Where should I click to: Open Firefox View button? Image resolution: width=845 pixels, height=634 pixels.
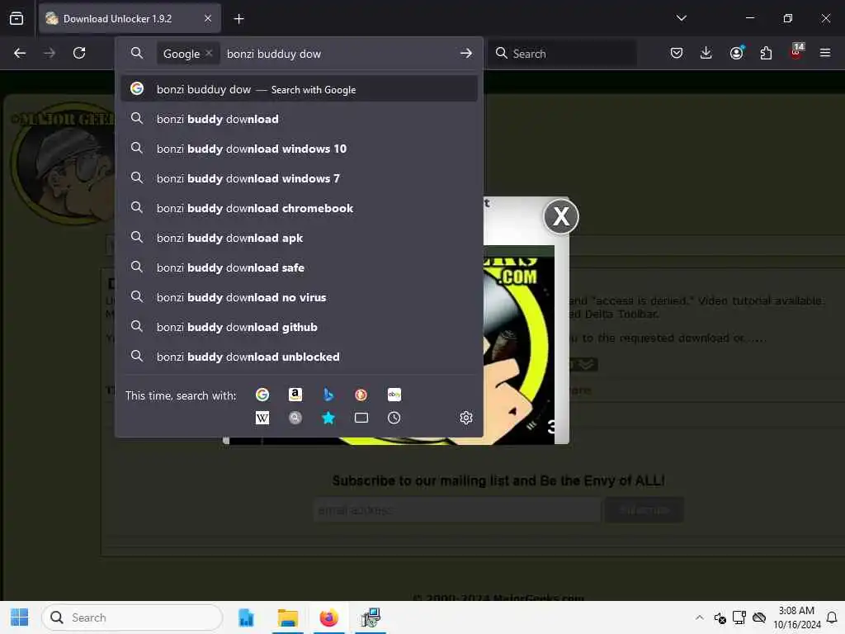[x=17, y=18]
